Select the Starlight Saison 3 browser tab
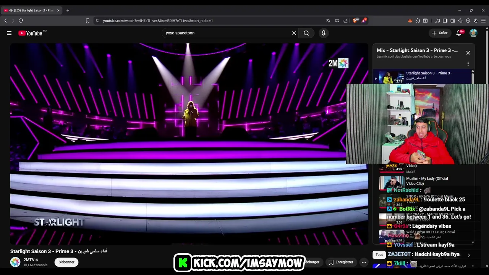489x275 pixels. pos(32,10)
